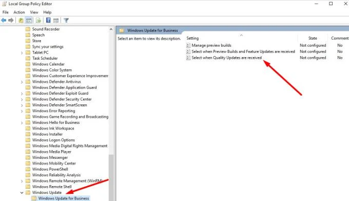The height and width of the screenshot is (201, 349).
Task: Click the Manage preview builds policy icon
Action: [188, 45]
